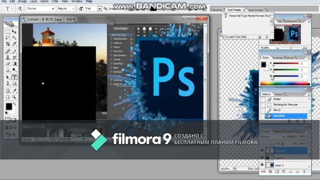Open the History panel flyout menu
The width and height of the screenshot is (320, 180).
(x=308, y=94)
